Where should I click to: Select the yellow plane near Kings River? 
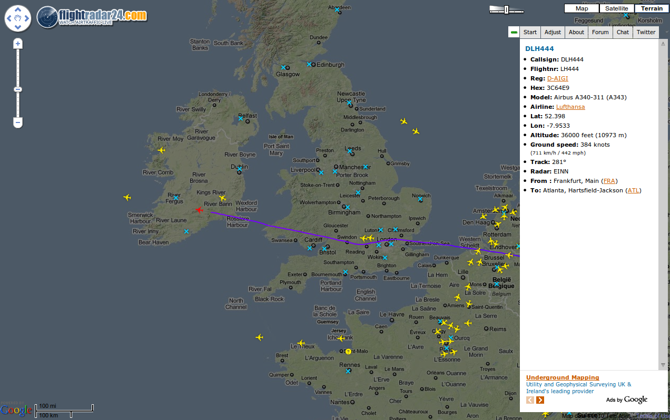click(x=223, y=198)
